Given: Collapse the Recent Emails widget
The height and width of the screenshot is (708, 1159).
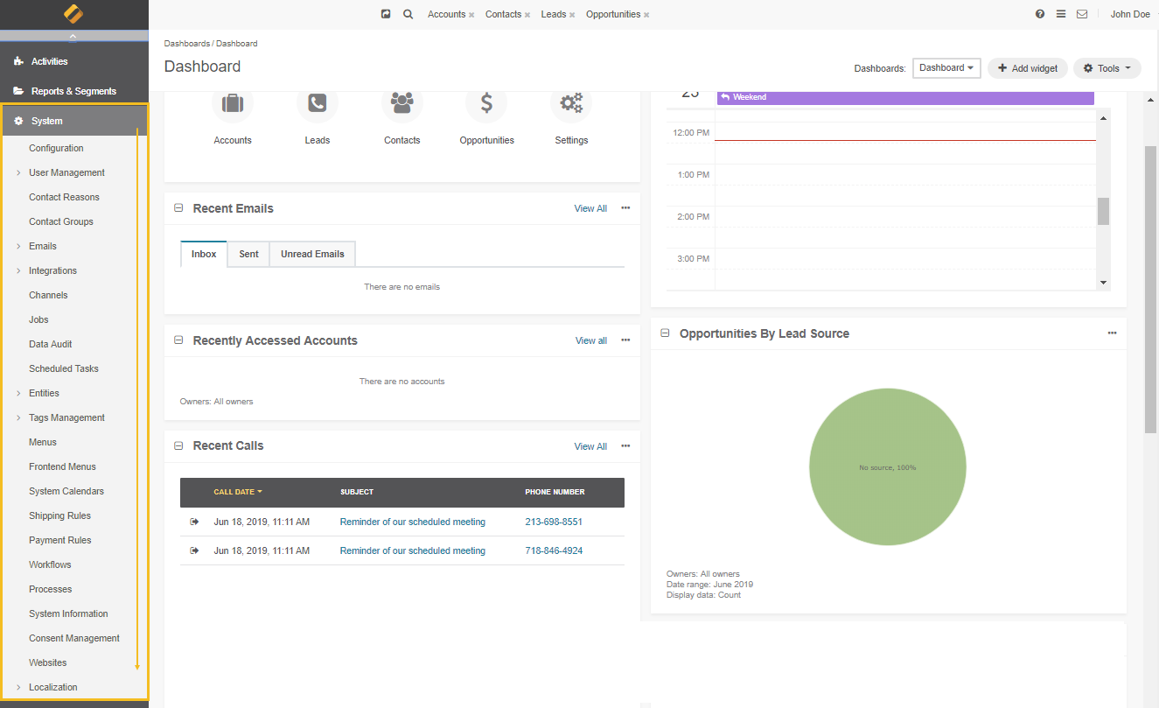Looking at the screenshot, I should tap(178, 208).
